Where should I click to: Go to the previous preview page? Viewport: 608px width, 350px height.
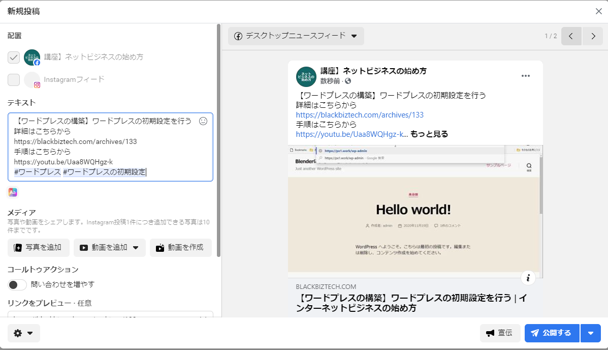[571, 36]
